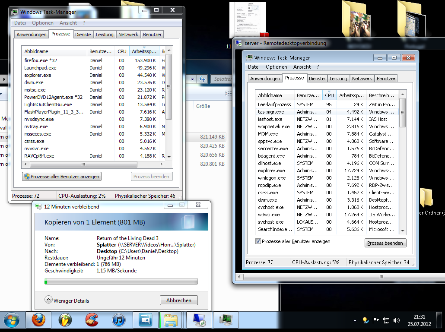This screenshot has width=445, height=332.
Task: Select the Launchpad.exe process row
Action: [x=94, y=68]
